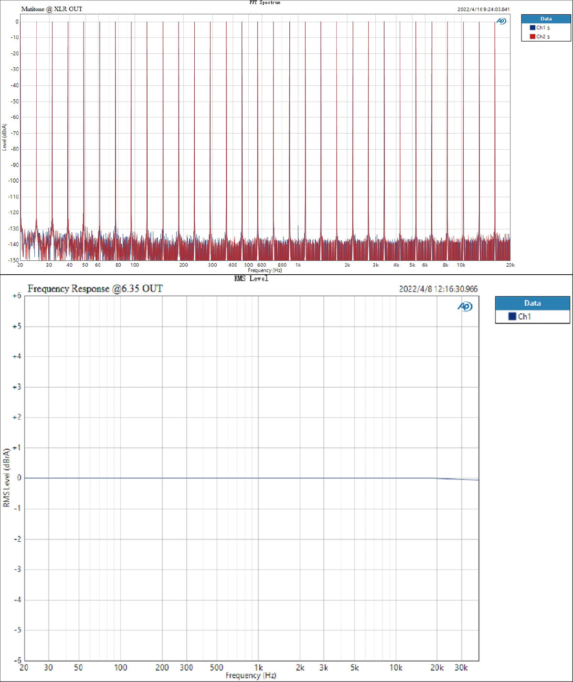Click the AP logo on the Frequency Response graph

(465, 306)
